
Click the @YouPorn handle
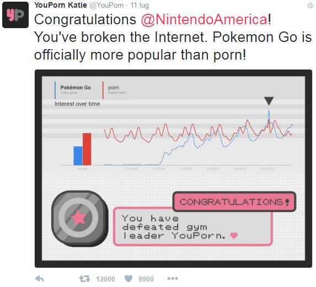[x=106, y=6]
